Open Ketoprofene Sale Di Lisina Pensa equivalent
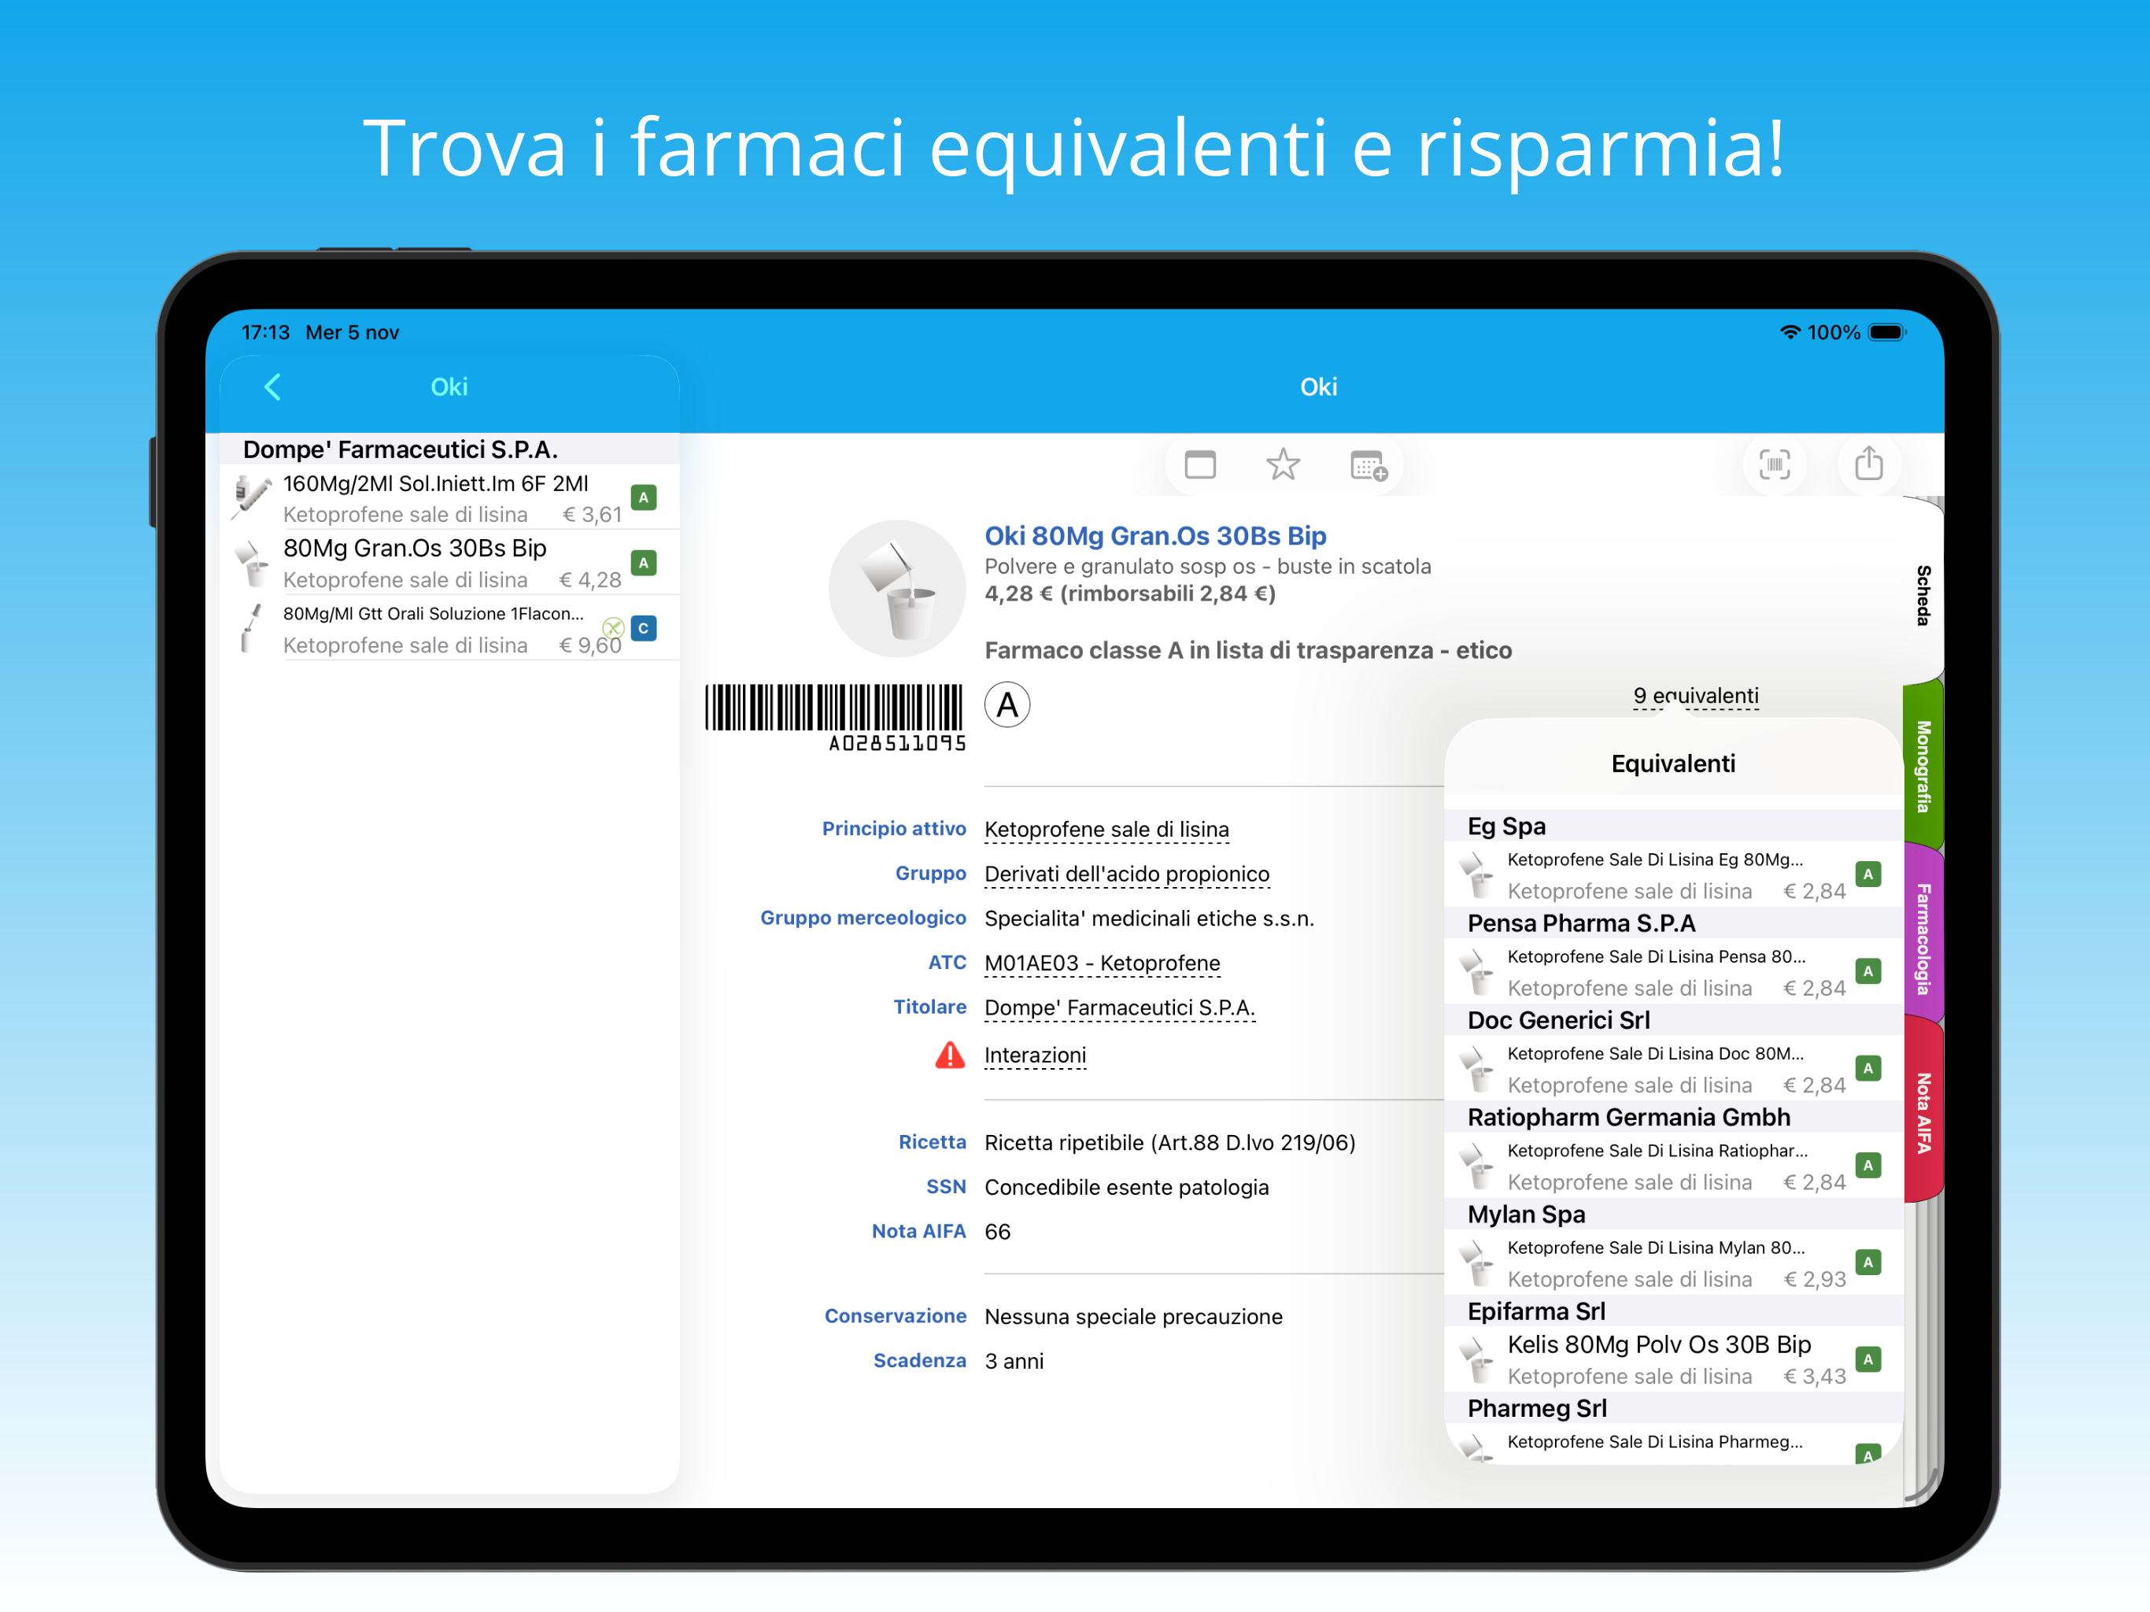This screenshot has height=1612, width=2150. [1673, 971]
